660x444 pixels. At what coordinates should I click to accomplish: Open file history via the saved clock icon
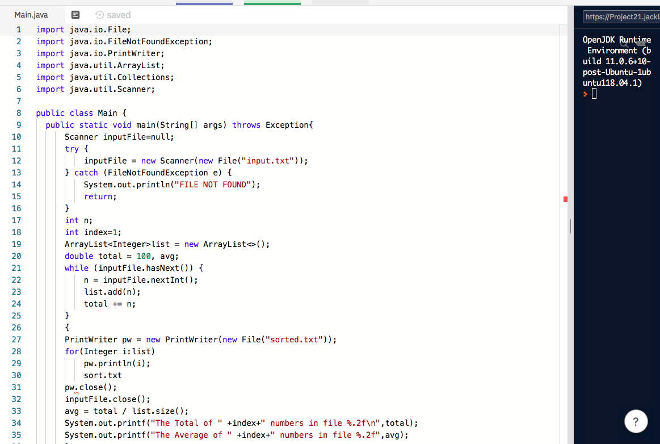click(99, 15)
